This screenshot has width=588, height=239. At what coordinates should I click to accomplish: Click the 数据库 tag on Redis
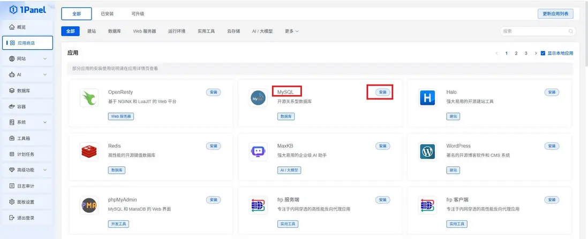click(x=117, y=170)
